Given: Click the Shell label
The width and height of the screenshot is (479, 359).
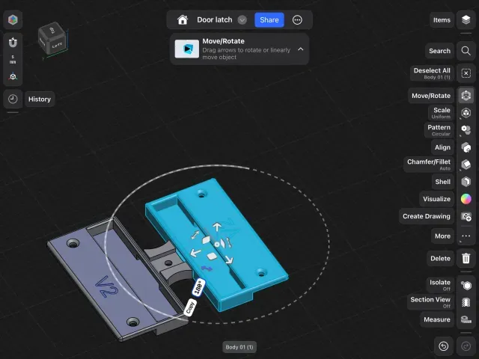Looking at the screenshot, I should pyautogui.click(x=442, y=182).
